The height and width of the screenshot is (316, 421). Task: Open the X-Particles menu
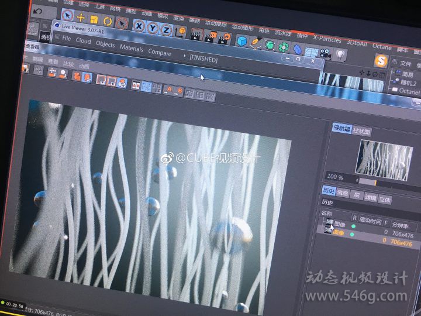point(327,40)
